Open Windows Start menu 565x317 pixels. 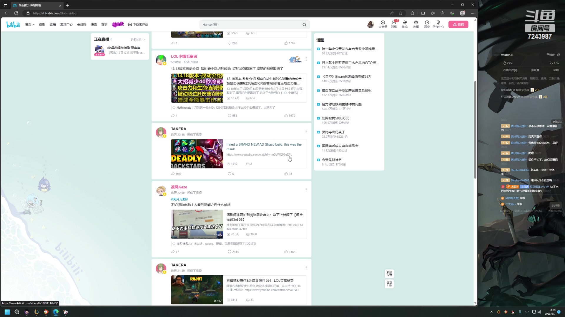coord(7,312)
